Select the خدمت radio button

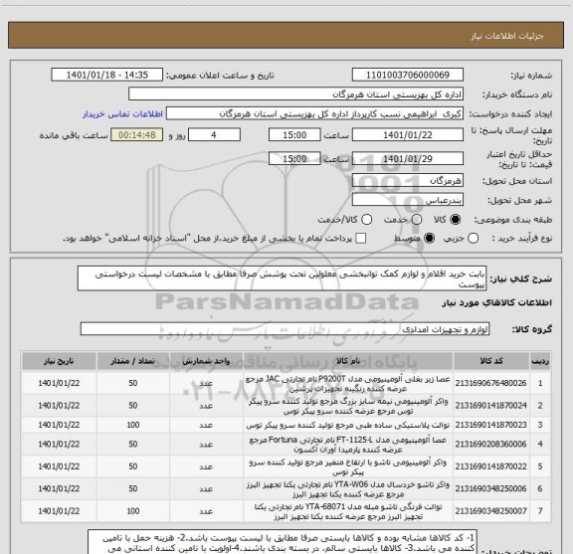click(x=417, y=220)
